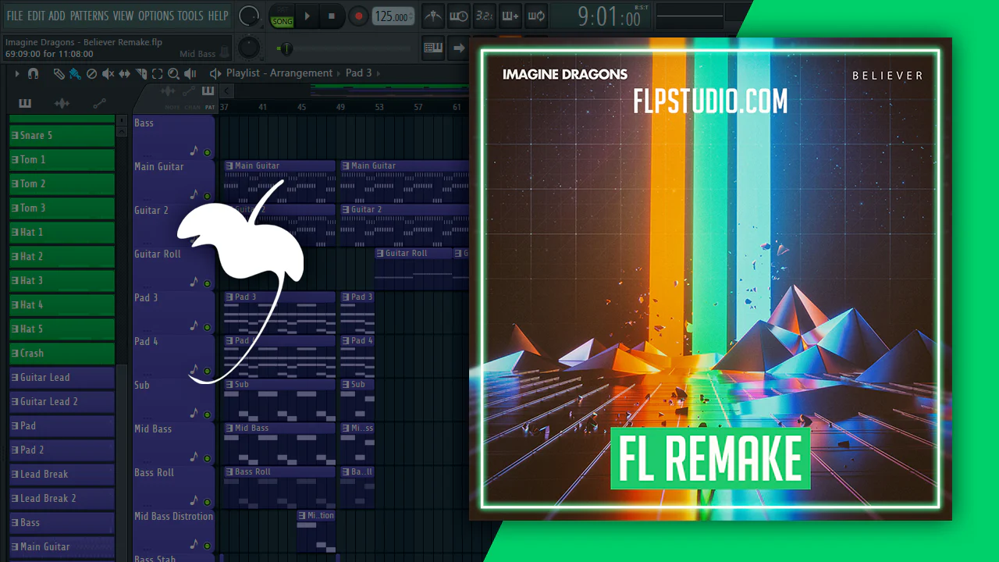999x562 pixels.
Task: Open the PATTERNS menu
Action: [89, 16]
